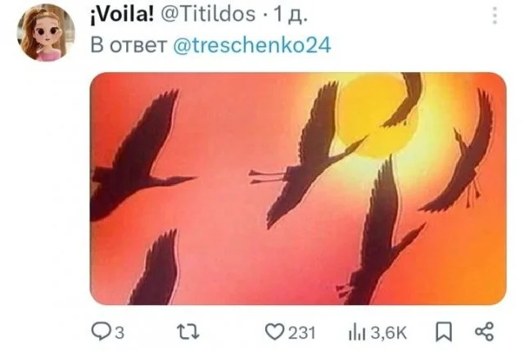
Task: Open the three-dot more options menu
Action: coord(495,16)
